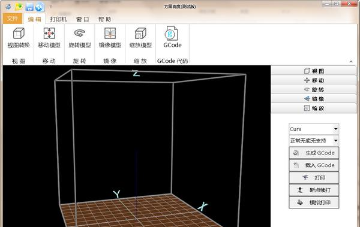The height and width of the screenshot is (227, 360).
Task: Click the X axis label in 3D viewport
Action: pyautogui.click(x=203, y=207)
